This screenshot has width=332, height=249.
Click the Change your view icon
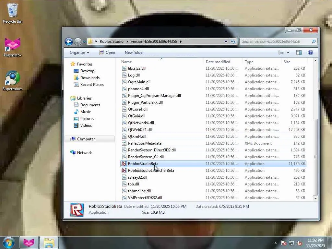281,53
